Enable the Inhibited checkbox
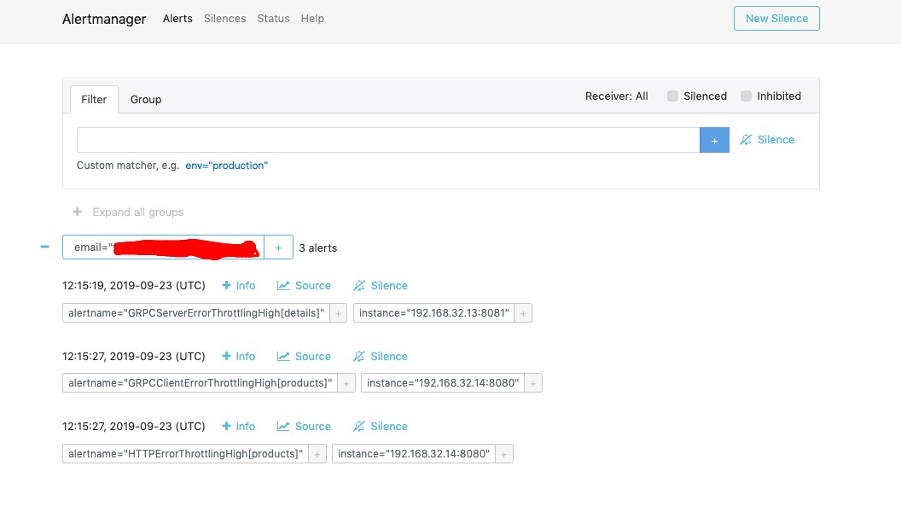The image size is (901, 524). tap(746, 96)
